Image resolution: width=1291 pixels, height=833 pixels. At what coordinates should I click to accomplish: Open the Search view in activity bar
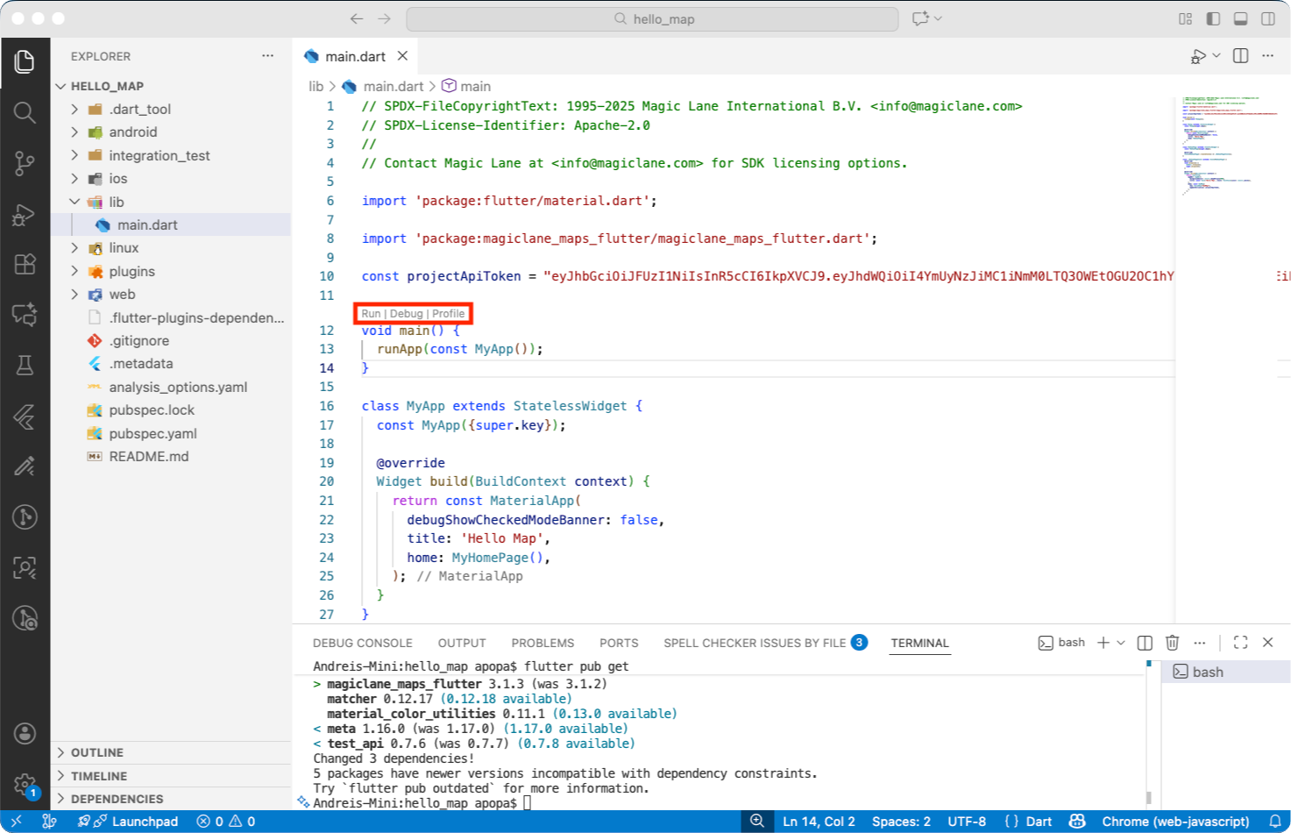point(25,112)
